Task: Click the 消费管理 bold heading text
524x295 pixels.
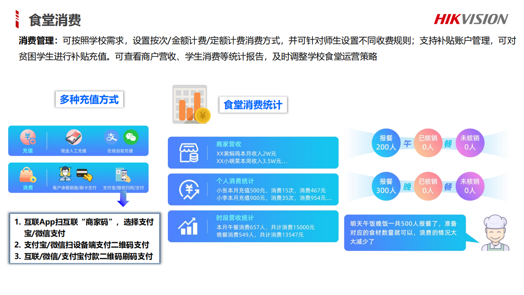Action: [39, 41]
